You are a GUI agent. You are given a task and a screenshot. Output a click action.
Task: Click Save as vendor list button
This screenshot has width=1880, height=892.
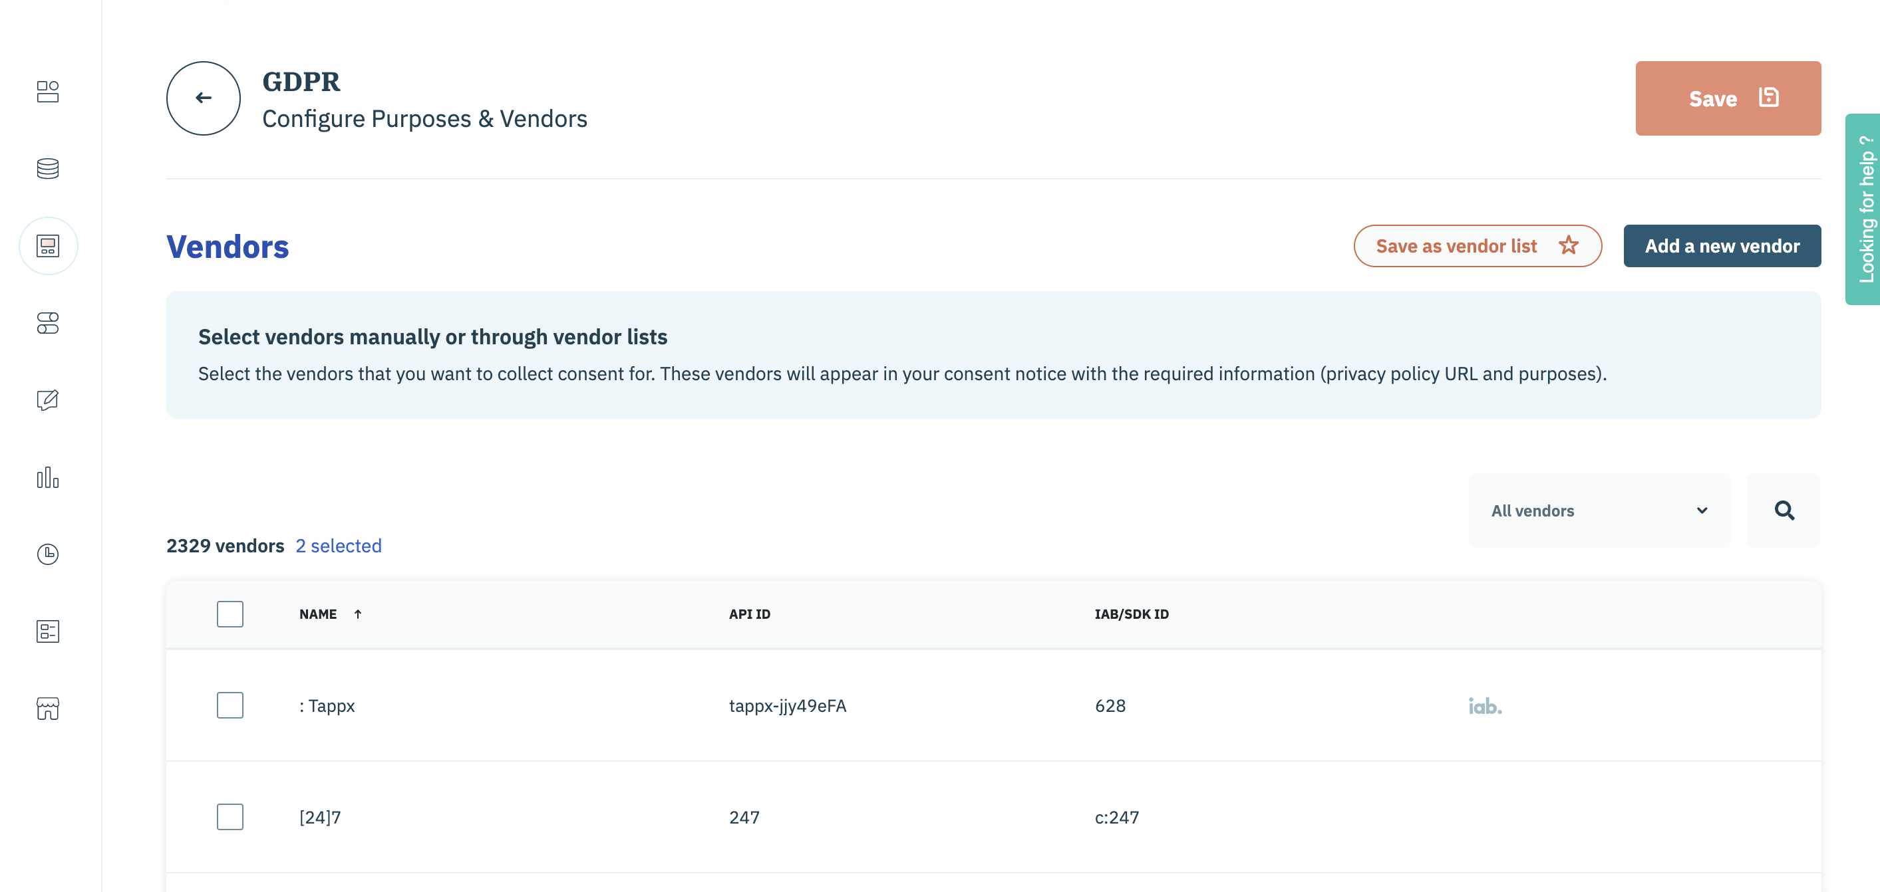1477,246
